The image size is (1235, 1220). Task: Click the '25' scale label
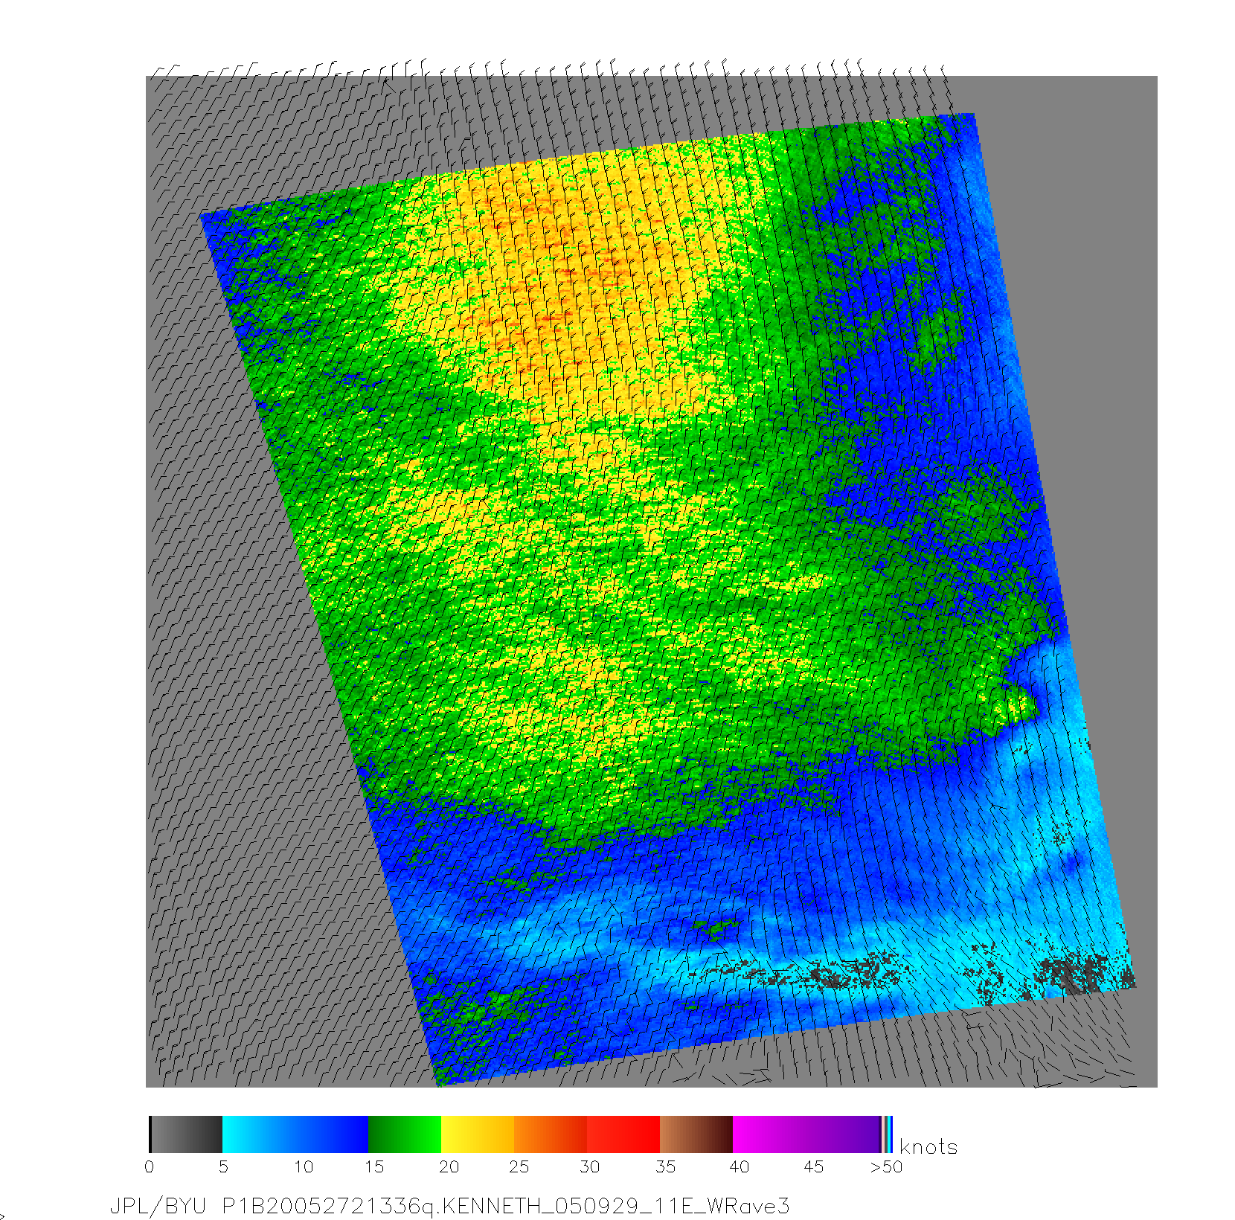click(x=519, y=1166)
